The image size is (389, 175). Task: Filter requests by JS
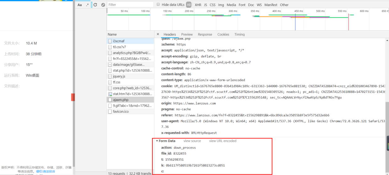pyautogui.click(x=205, y=5)
